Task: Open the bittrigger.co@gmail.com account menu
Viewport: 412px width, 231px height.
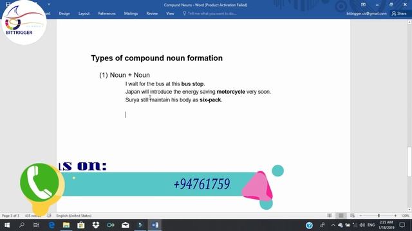Action: pyautogui.click(x=366, y=13)
